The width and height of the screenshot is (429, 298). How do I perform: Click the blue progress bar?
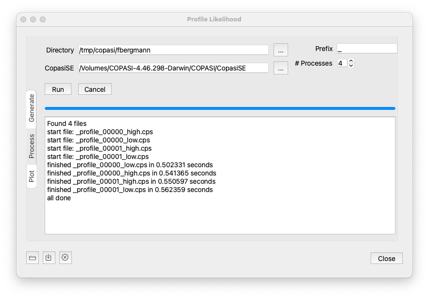(x=220, y=108)
